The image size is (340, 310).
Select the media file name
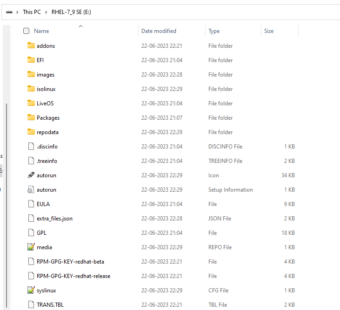tap(44, 247)
